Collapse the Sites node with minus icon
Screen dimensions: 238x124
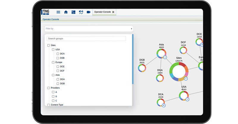(186, 79)
